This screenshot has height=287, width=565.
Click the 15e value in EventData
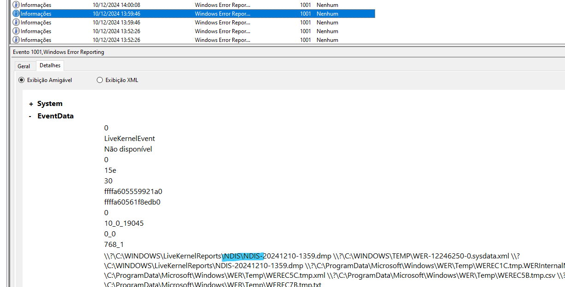110,170
